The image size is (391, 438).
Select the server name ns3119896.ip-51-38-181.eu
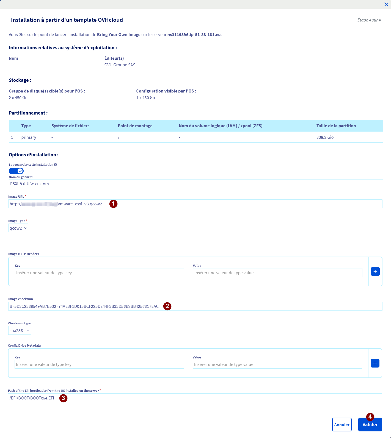[194, 35]
